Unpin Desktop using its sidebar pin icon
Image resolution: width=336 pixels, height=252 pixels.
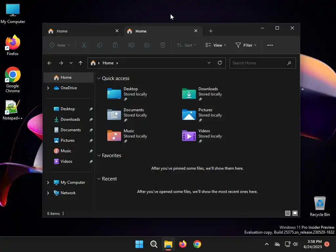coord(91,109)
